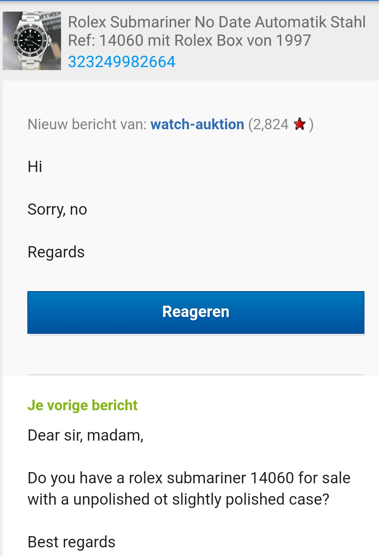
Task: Click the Rolex Submariner No Date title line
Action: 216,22
